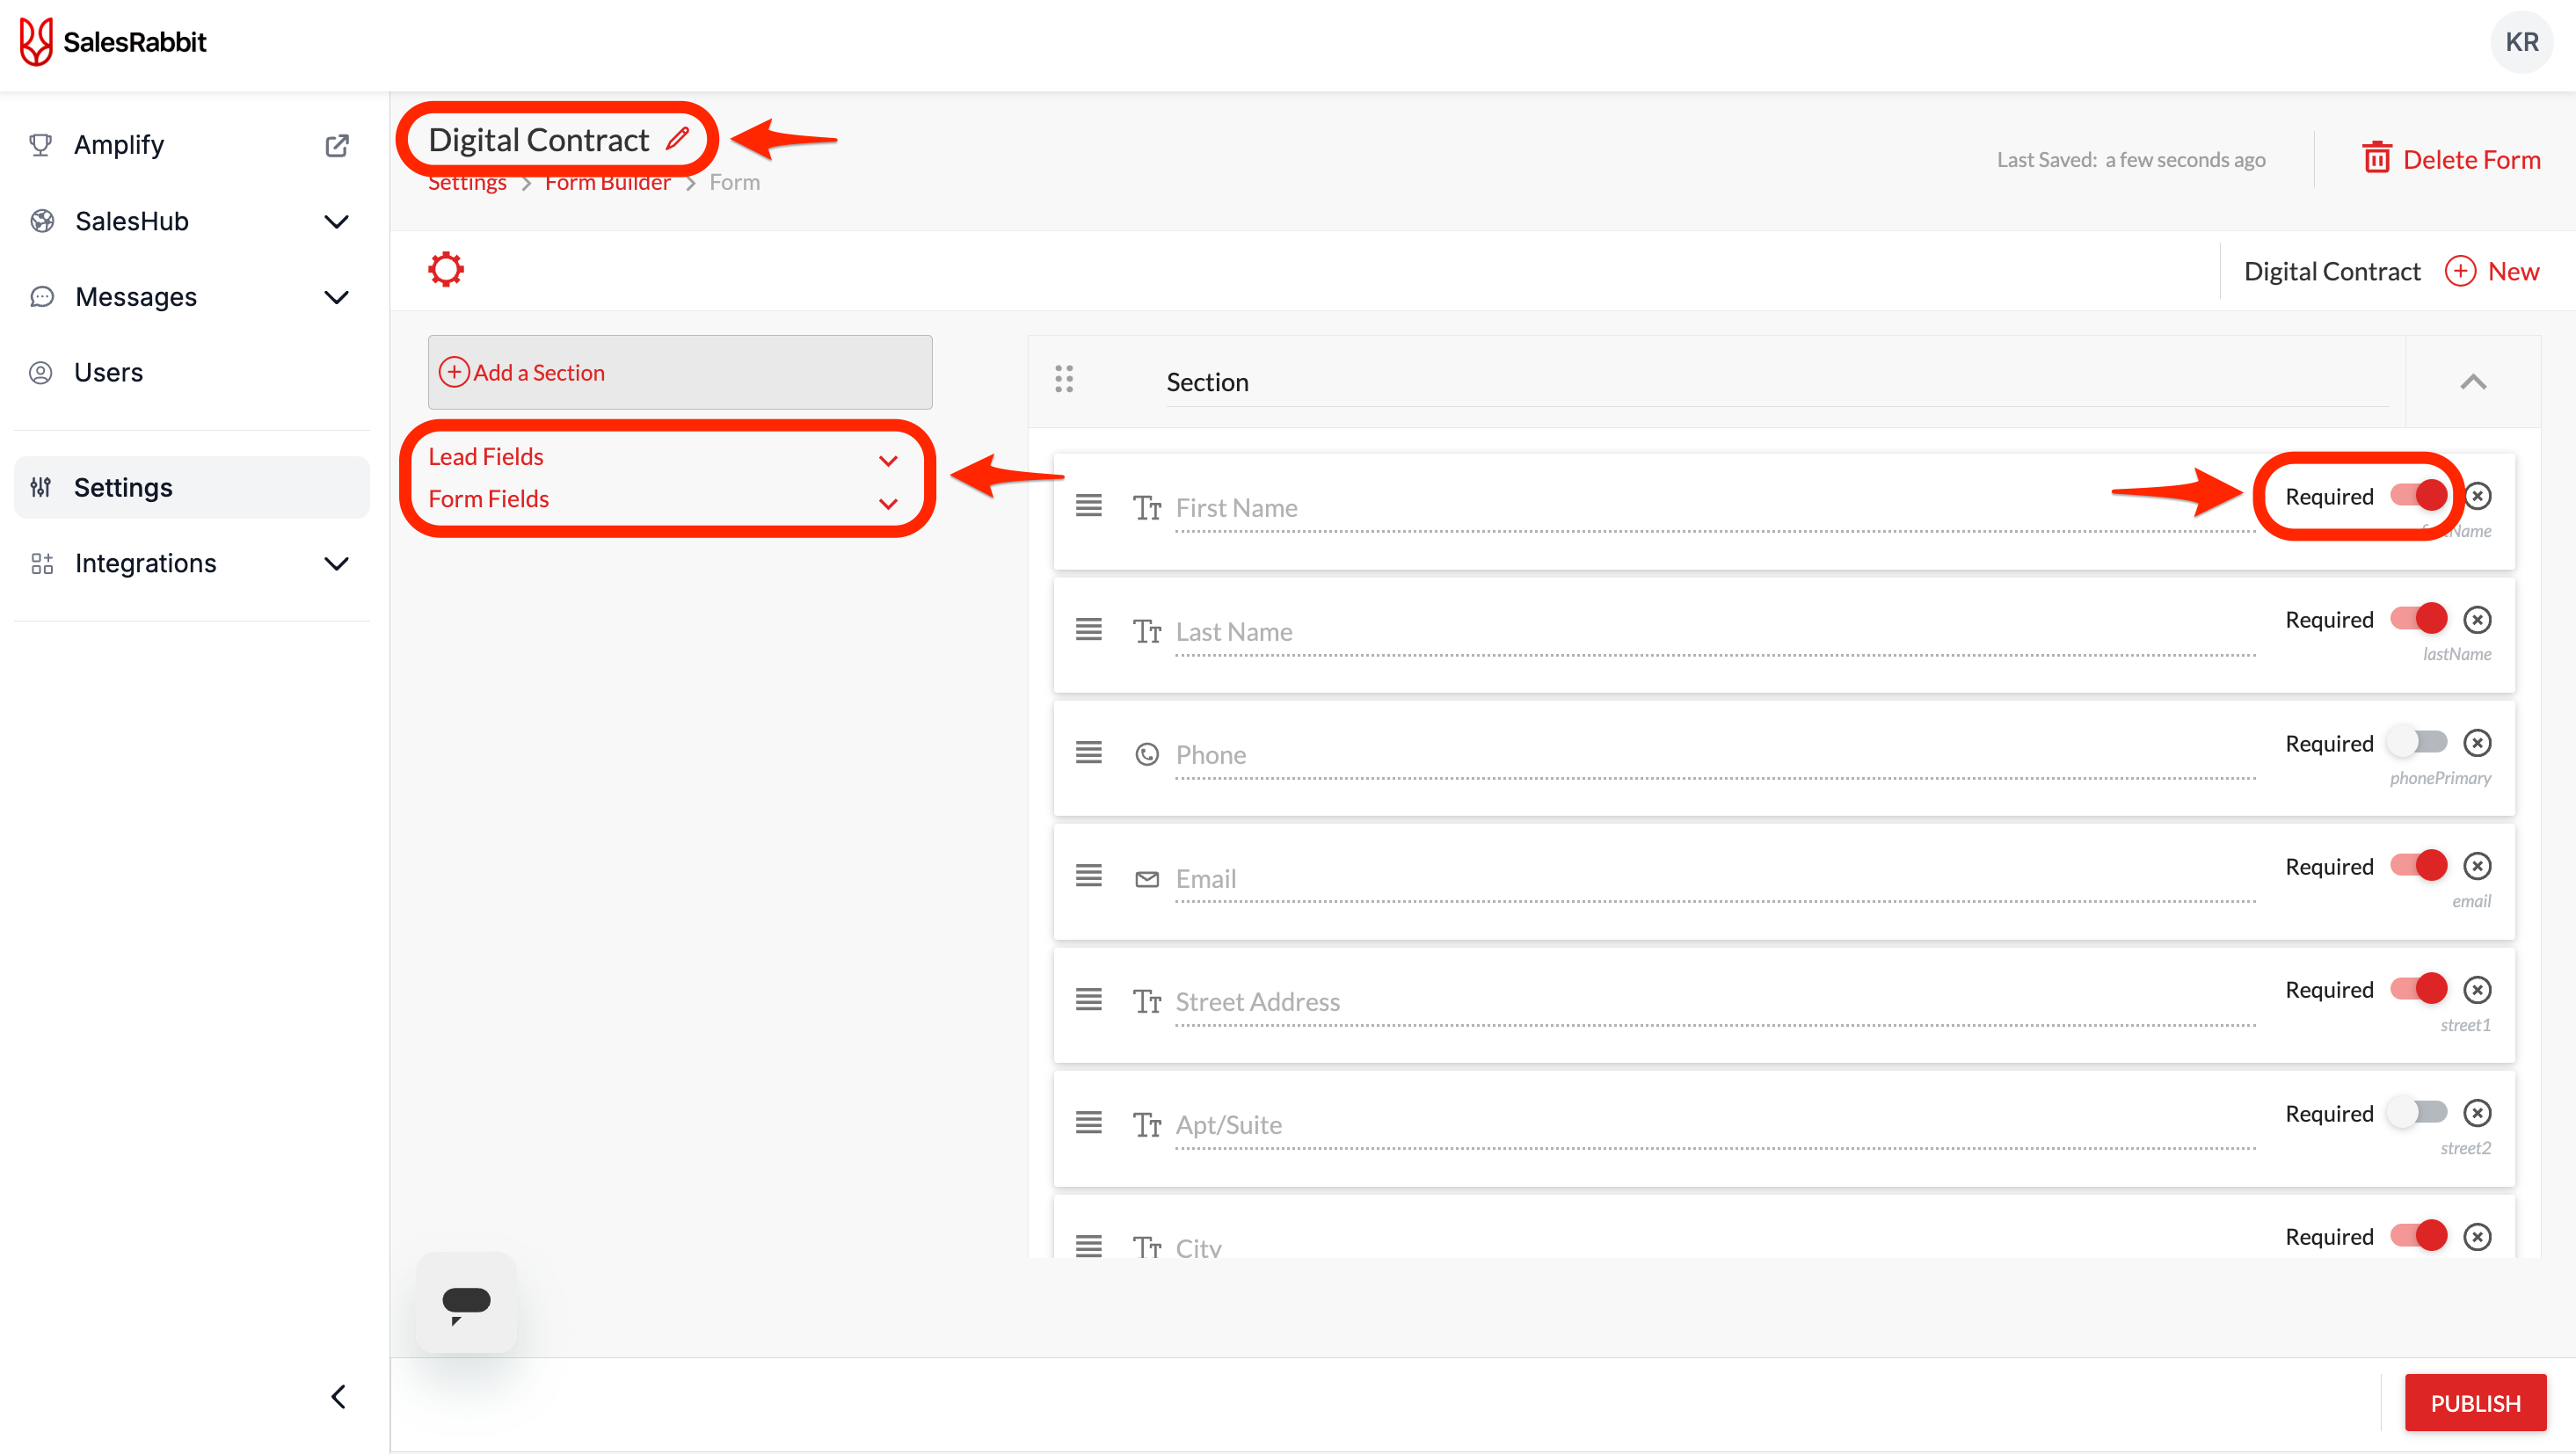Image resolution: width=2576 pixels, height=1454 pixels.
Task: Click the pencil icon beside Digital Contract
Action: 677,139
